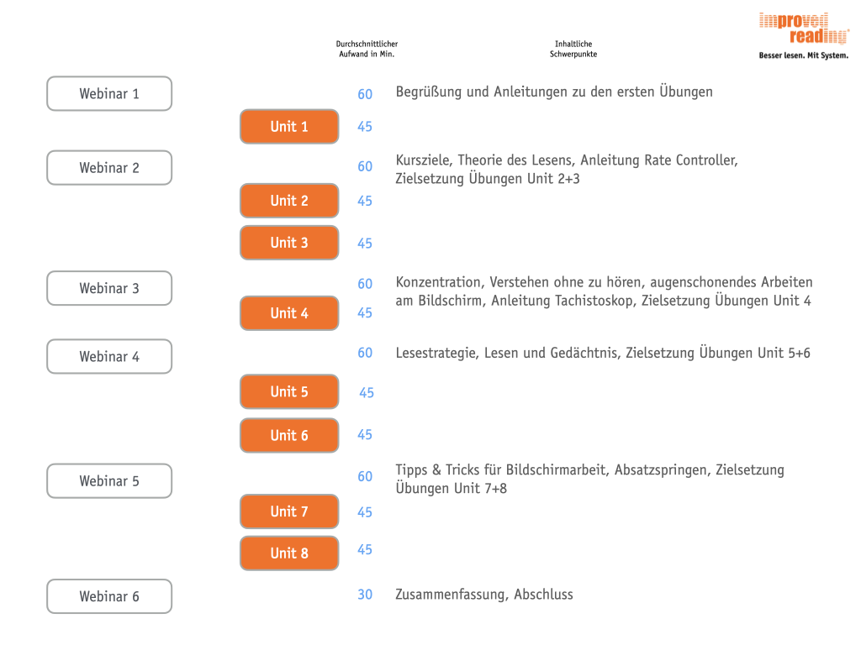Choose the Unit 6 button
The image size is (861, 645).
[x=289, y=435]
